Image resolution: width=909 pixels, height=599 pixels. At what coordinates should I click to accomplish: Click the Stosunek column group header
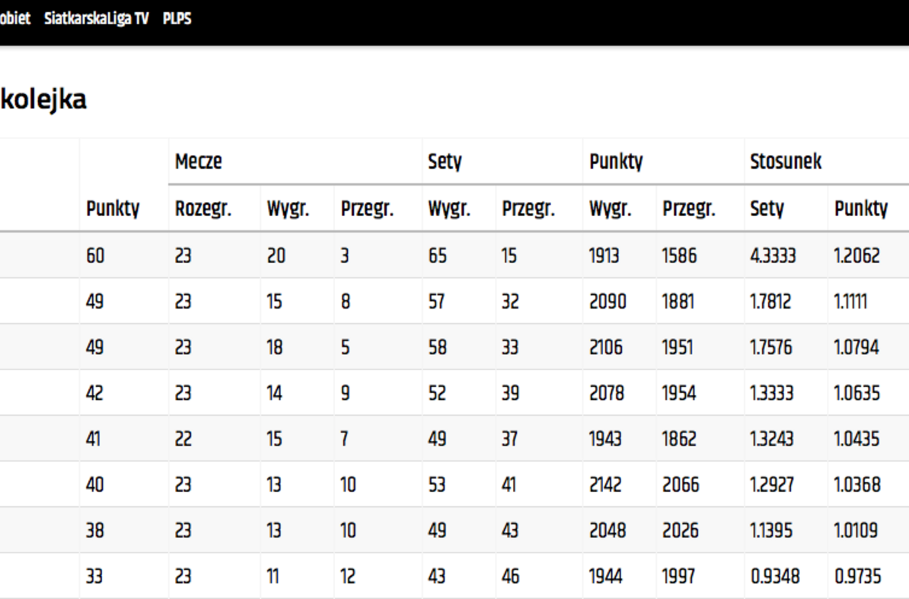click(x=786, y=161)
